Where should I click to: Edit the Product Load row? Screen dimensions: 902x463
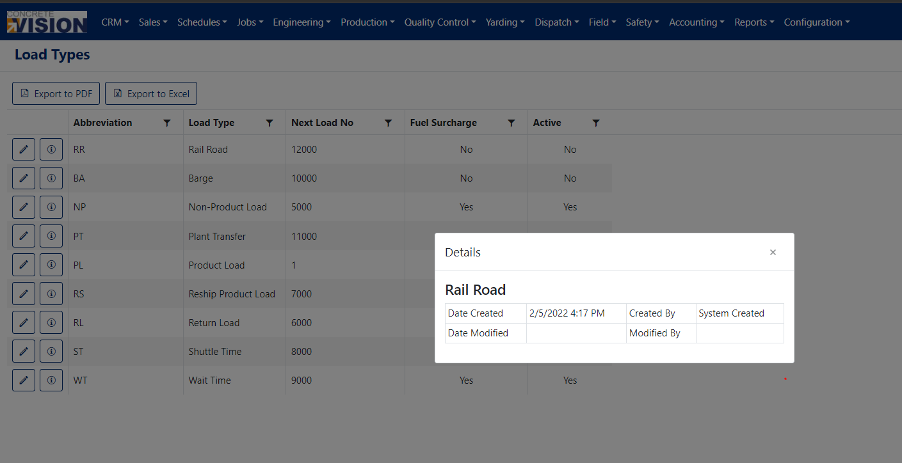[x=24, y=265]
